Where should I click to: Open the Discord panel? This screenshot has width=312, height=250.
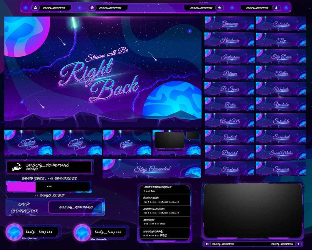[230, 152]
